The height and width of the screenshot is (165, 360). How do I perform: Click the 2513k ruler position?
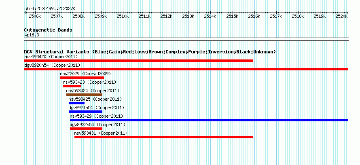pyautogui.click(x=188, y=16)
